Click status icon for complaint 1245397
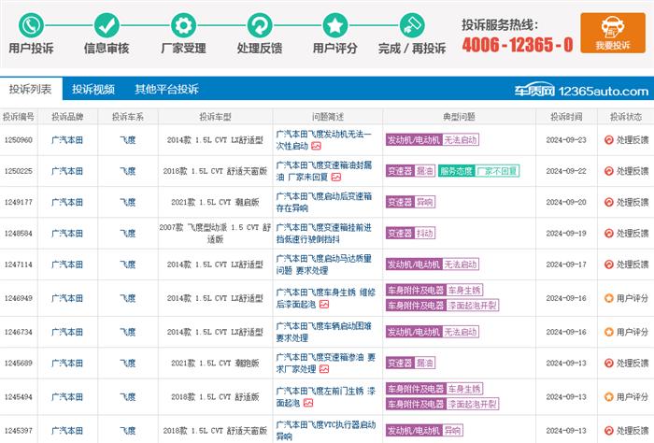Viewport: 654px width, 443px height. coord(609,431)
